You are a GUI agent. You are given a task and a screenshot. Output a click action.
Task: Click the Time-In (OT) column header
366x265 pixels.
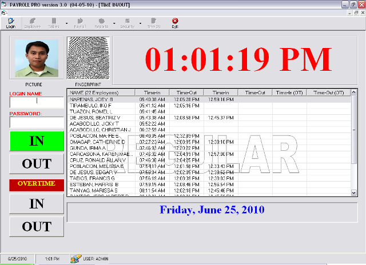(x=289, y=93)
